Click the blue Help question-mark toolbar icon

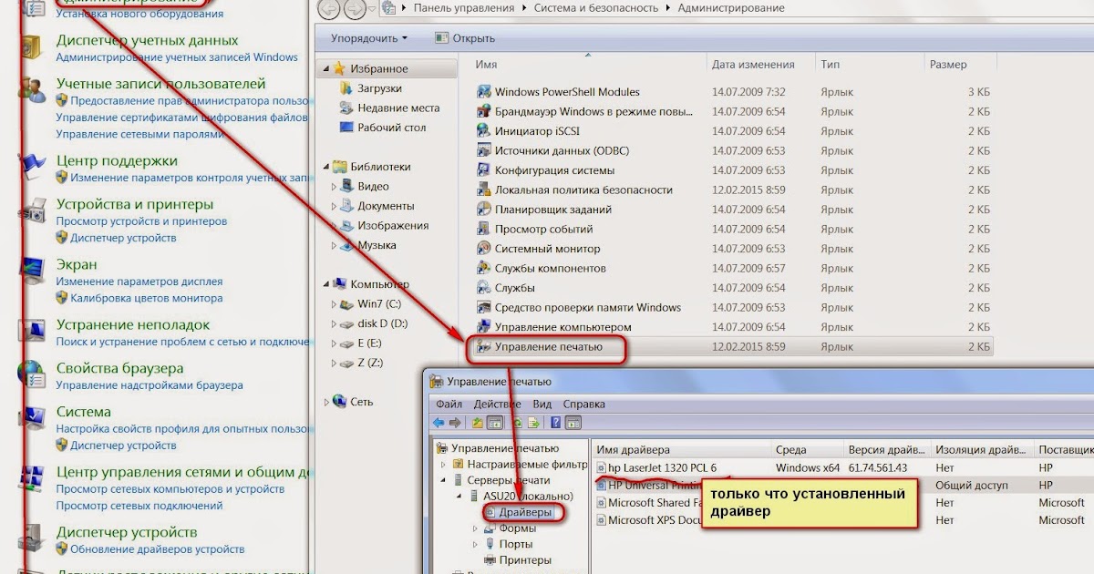[555, 423]
